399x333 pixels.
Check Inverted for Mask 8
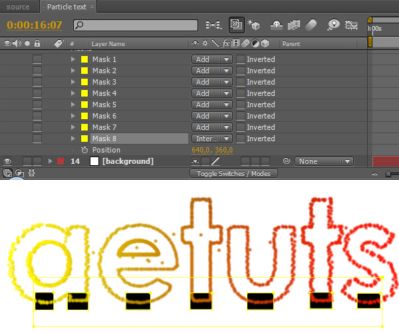click(241, 139)
